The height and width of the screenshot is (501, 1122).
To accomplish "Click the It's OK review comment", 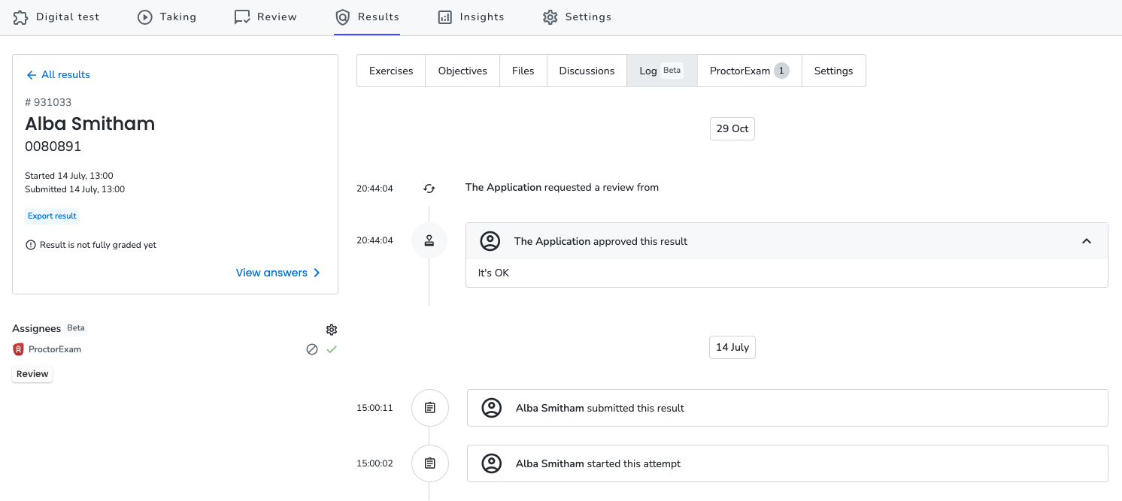I will 494,273.
